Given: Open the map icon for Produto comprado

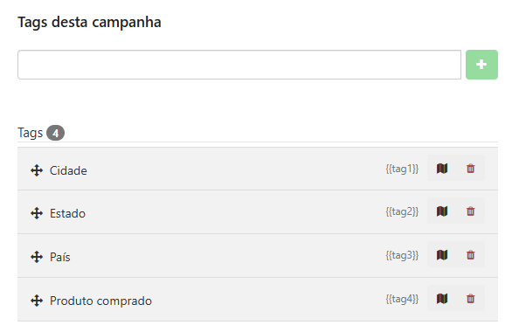Looking at the screenshot, I should pos(442,299).
